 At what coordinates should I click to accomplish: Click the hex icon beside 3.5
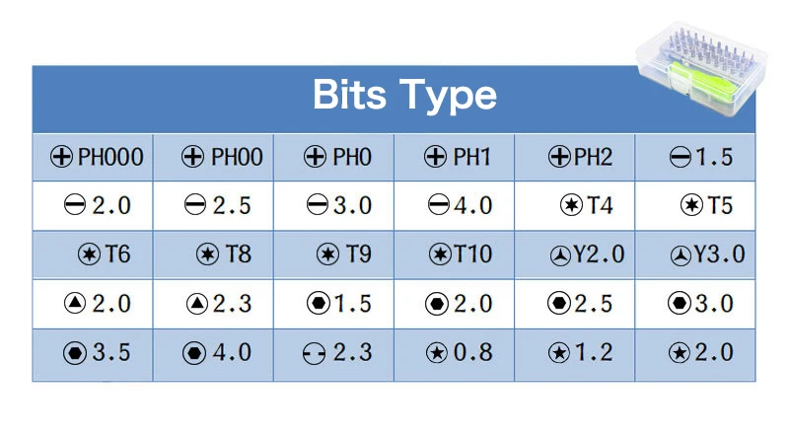[75, 353]
